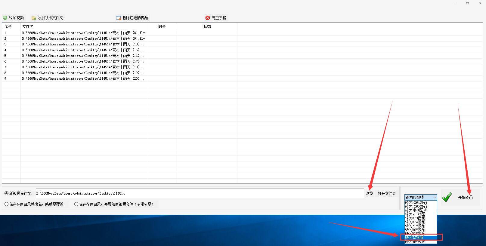Image resolution: width=486 pixels, height=246 pixels.
Task: Select row 4 file 雨天 (15)
Action: (83, 50)
